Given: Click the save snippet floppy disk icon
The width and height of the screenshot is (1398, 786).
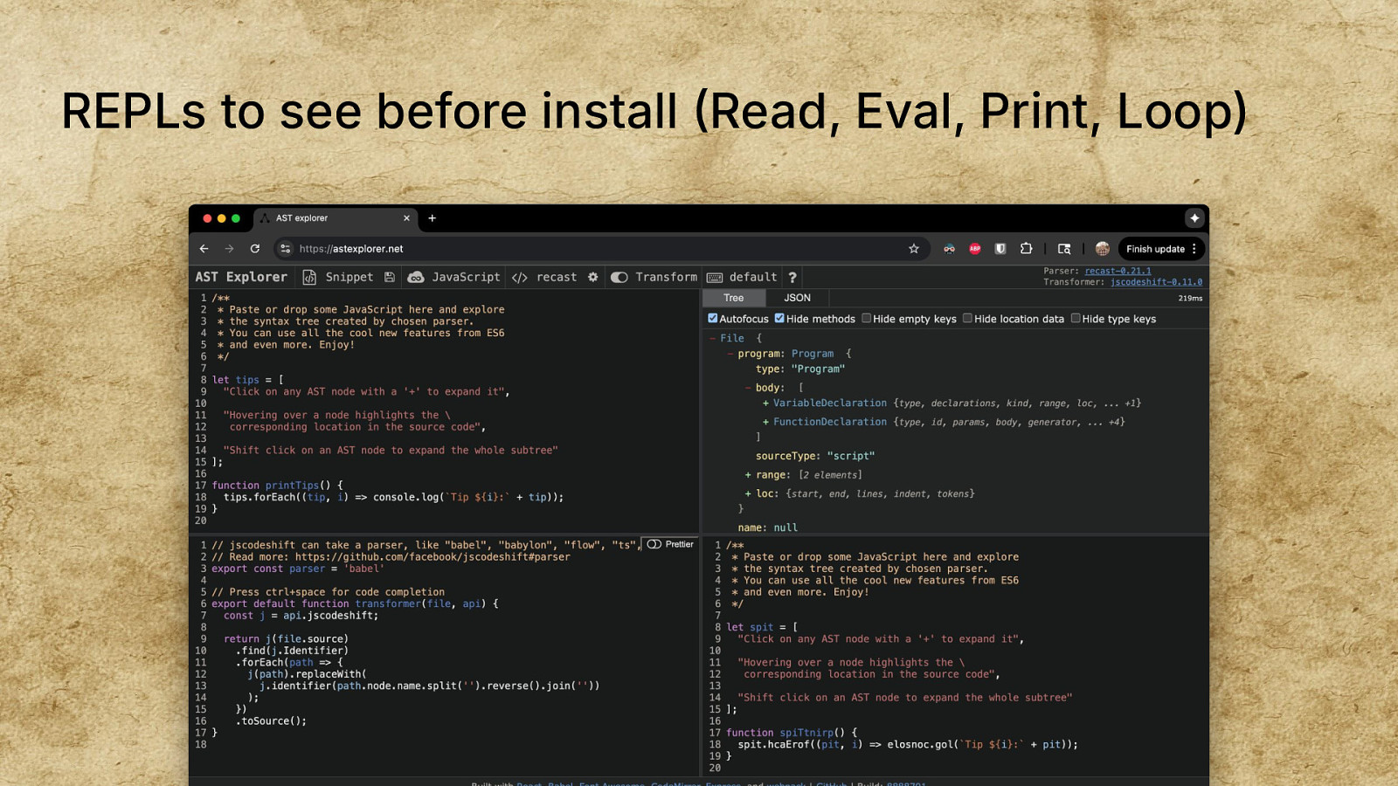Looking at the screenshot, I should click(x=390, y=277).
